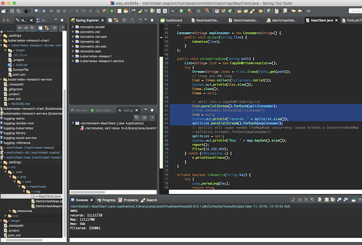Expand the kubernetes-viewport-service tree in Spring Explorer
Viewport: 362px width, 245px height.
tap(74, 61)
